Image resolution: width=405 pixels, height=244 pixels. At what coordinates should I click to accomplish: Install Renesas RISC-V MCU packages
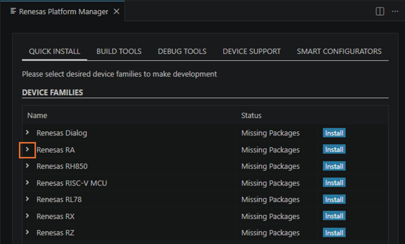(334, 183)
